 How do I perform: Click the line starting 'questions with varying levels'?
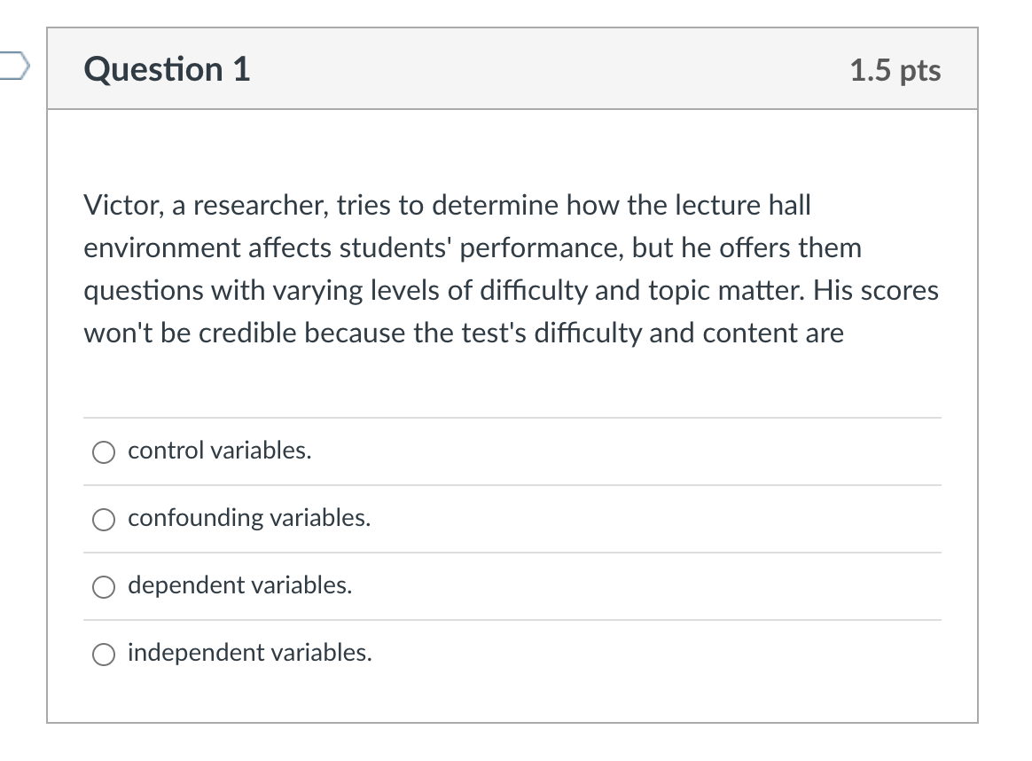point(512,291)
